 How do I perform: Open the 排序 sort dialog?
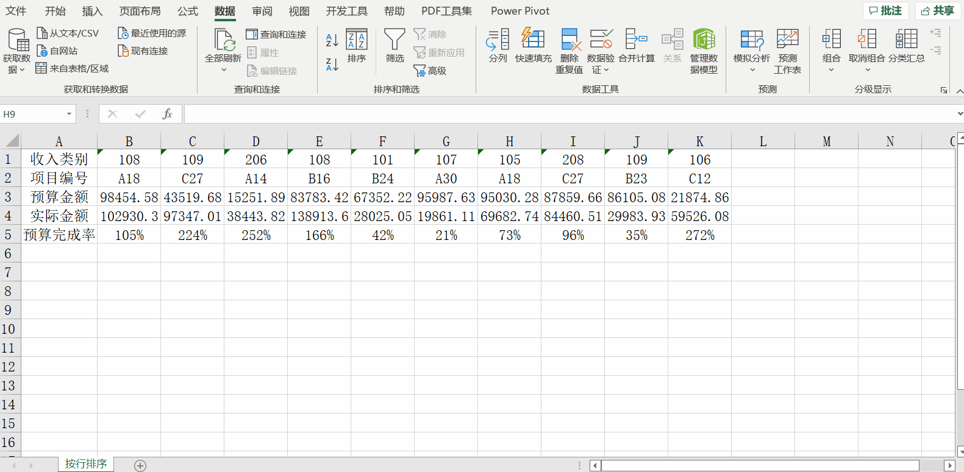click(x=357, y=46)
